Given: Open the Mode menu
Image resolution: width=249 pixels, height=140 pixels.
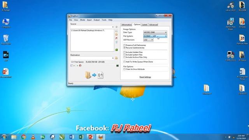Looking at the screenshot, I should 82,20.
